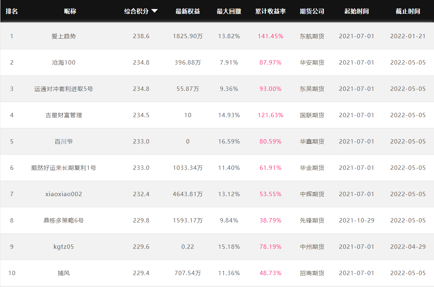Click the 80.59% return value
434x287 pixels.
[x=270, y=141]
